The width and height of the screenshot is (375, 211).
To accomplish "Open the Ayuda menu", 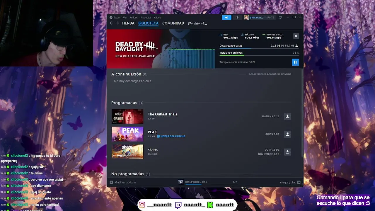I will [157, 18].
